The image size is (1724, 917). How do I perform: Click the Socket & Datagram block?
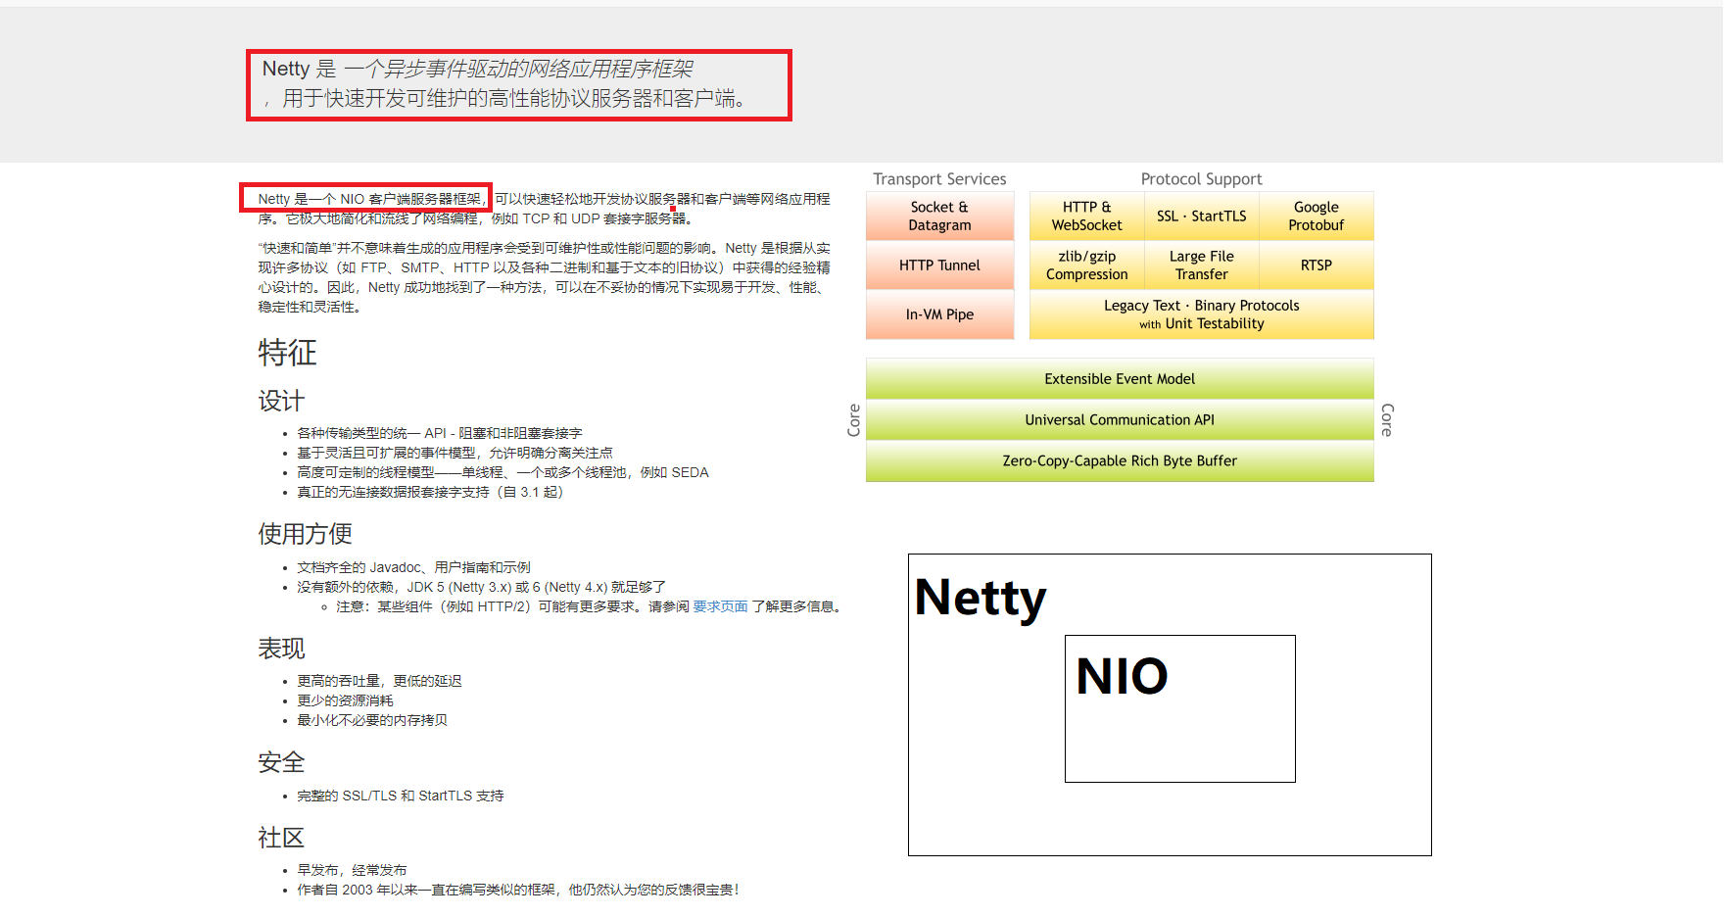pyautogui.click(x=939, y=217)
